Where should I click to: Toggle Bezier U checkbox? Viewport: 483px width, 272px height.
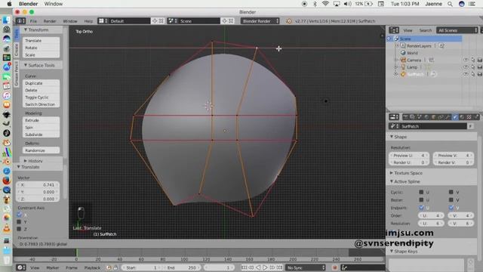[421, 199]
